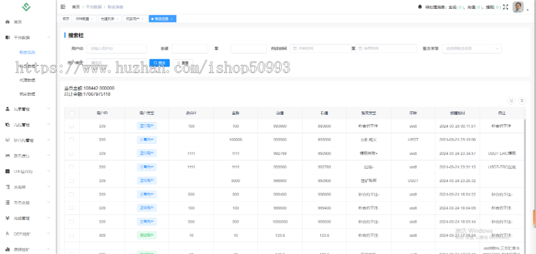Click the 秒合约管理 sidebar icon
Screen dimensions: 536x254
tap(8, 140)
